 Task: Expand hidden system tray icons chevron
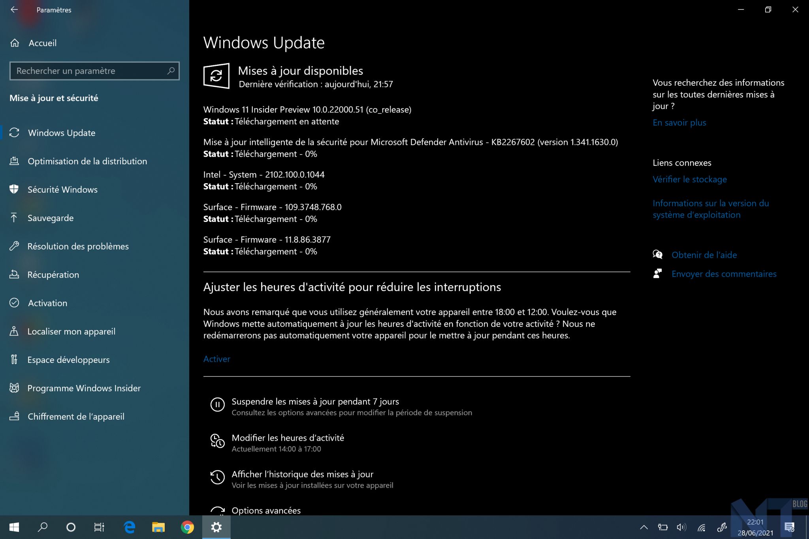pos(644,527)
